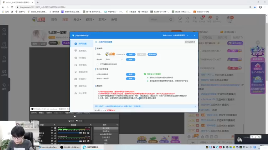
Task: Click OBS source properties gear button
Action: point(71,121)
